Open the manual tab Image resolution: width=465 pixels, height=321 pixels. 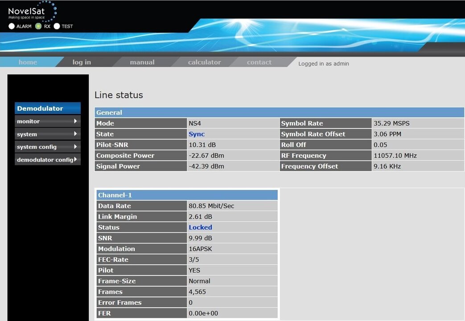(142, 62)
